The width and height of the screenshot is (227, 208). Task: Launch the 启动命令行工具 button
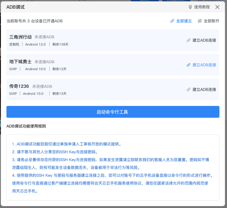(x=113, y=112)
